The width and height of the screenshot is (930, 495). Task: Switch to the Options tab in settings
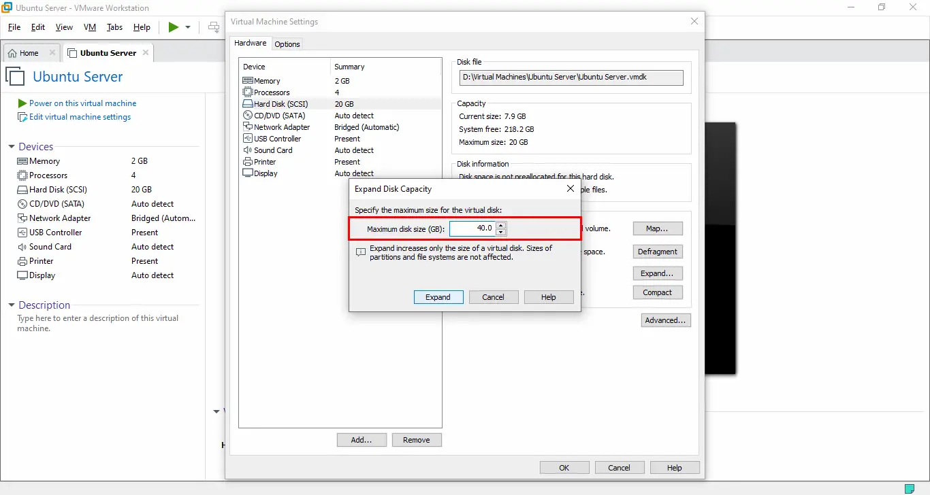coord(287,44)
